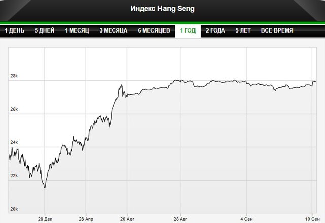The image size is (325, 223).
Task: Select the 5 ЛЕТ tab
Action: point(243,30)
